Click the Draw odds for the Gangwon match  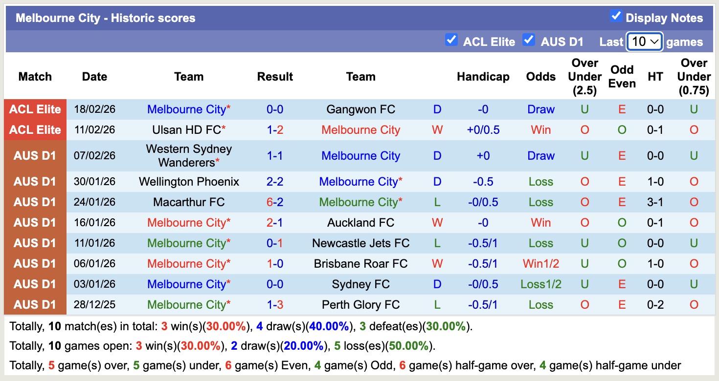(x=540, y=109)
